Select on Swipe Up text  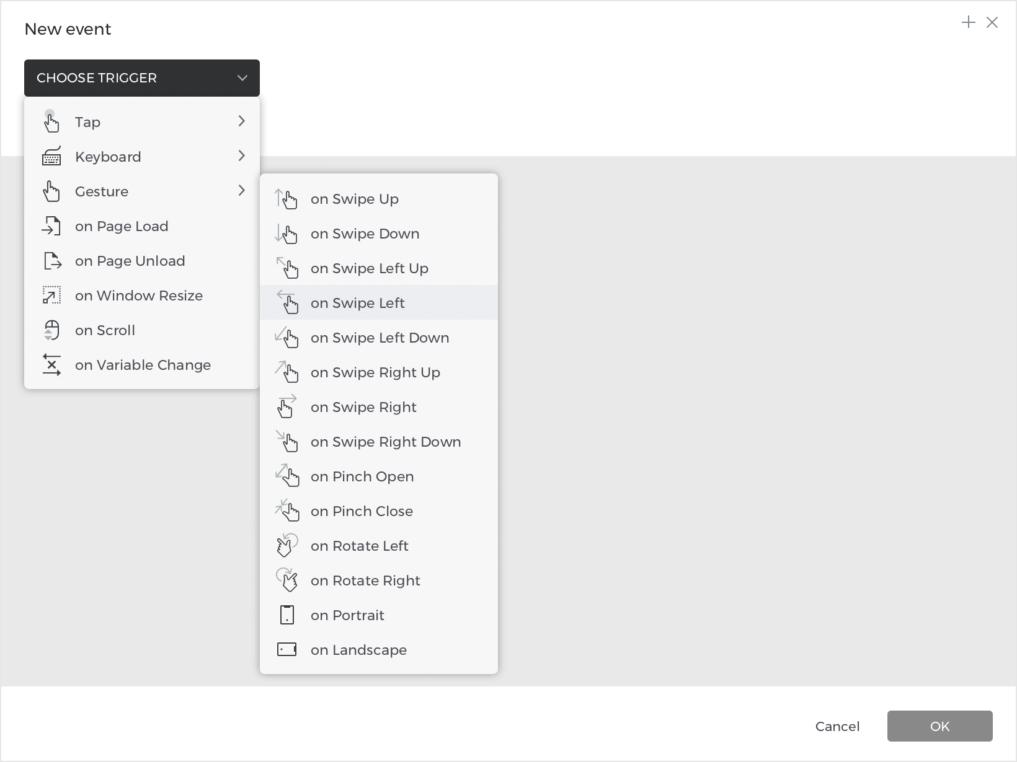[355, 199]
